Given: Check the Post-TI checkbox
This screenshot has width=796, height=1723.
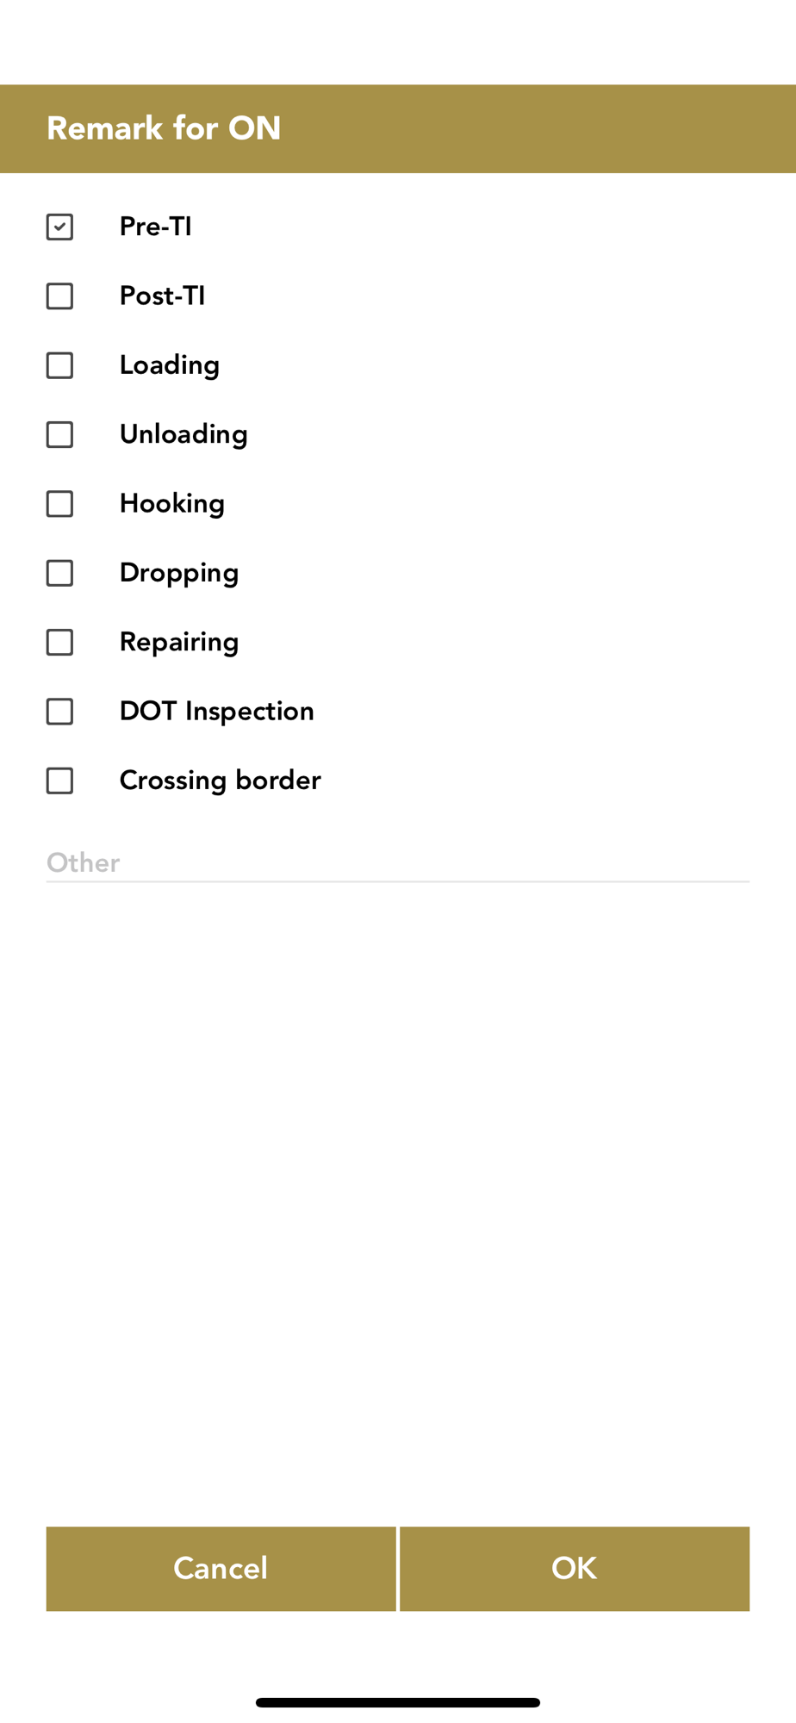Looking at the screenshot, I should 59,296.
